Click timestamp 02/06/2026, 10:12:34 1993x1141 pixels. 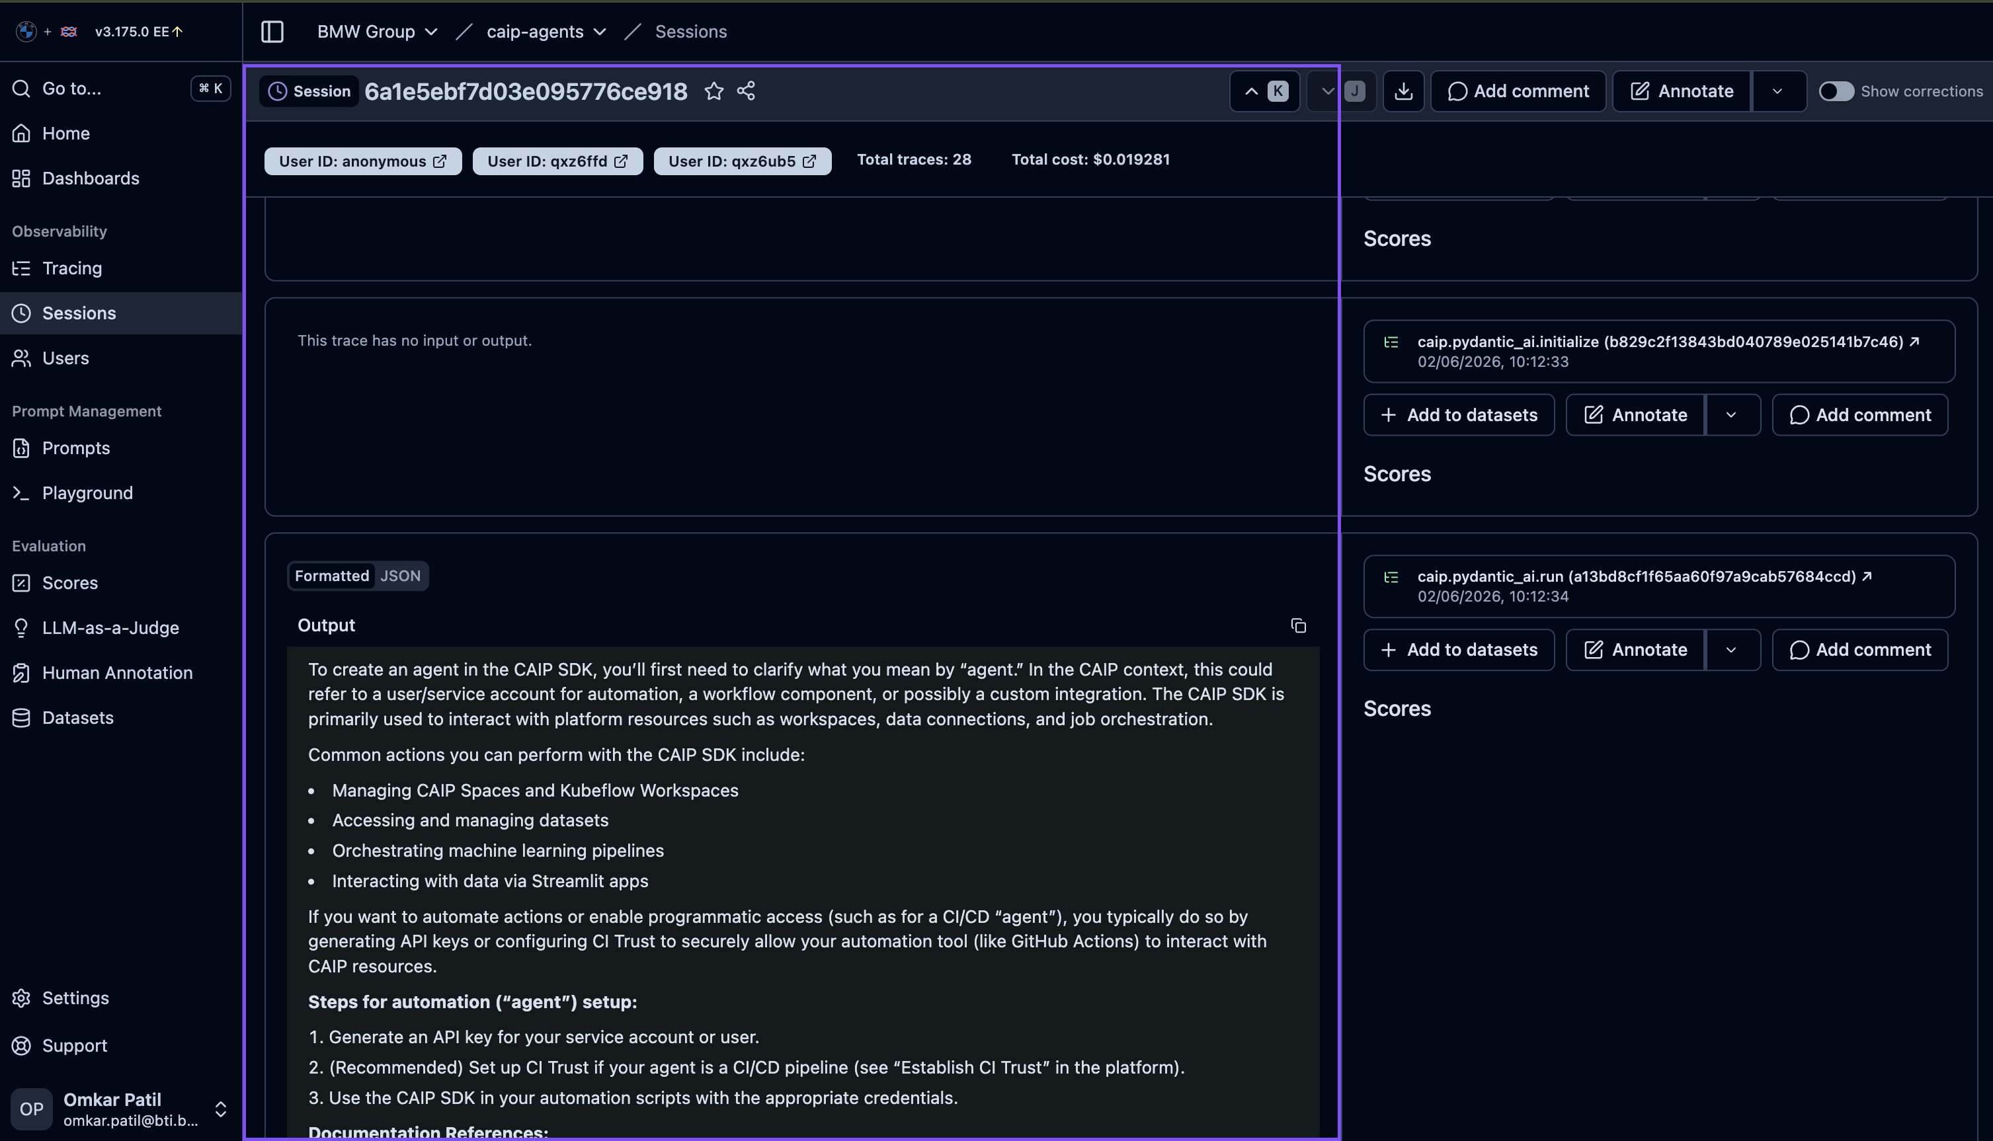pyautogui.click(x=1493, y=596)
